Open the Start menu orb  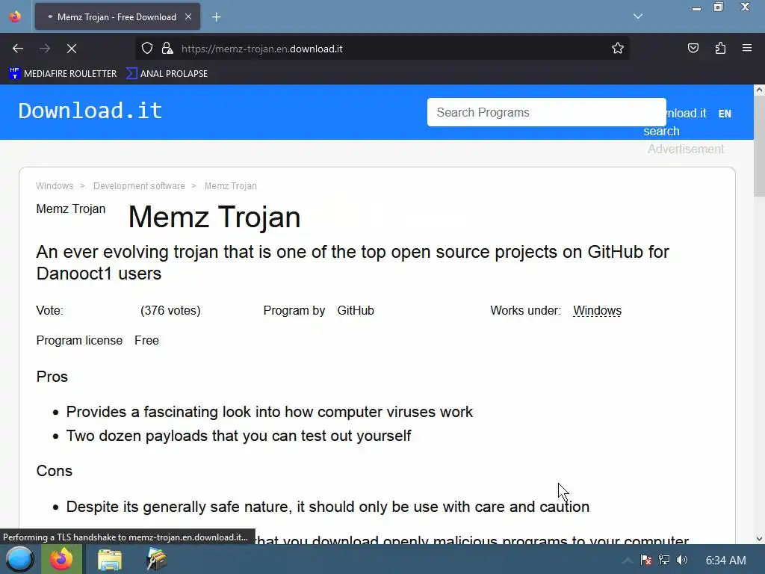click(x=19, y=559)
